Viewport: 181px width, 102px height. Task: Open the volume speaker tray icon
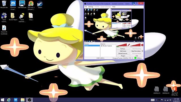coord(170,100)
